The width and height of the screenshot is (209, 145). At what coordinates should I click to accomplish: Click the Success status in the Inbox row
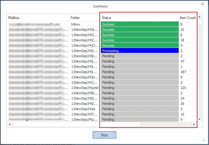coord(140,24)
